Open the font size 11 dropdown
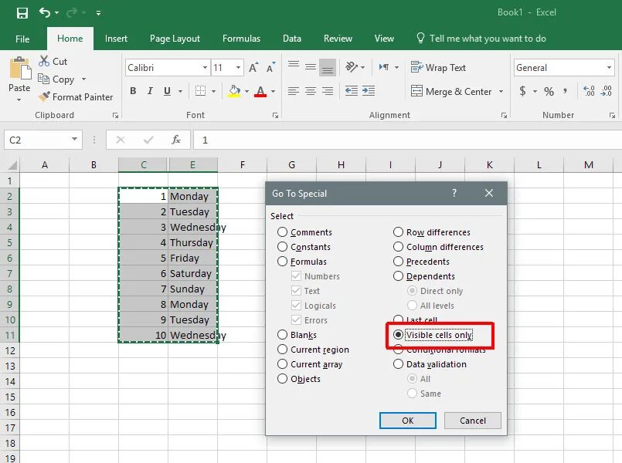The image size is (622, 463). [x=238, y=68]
